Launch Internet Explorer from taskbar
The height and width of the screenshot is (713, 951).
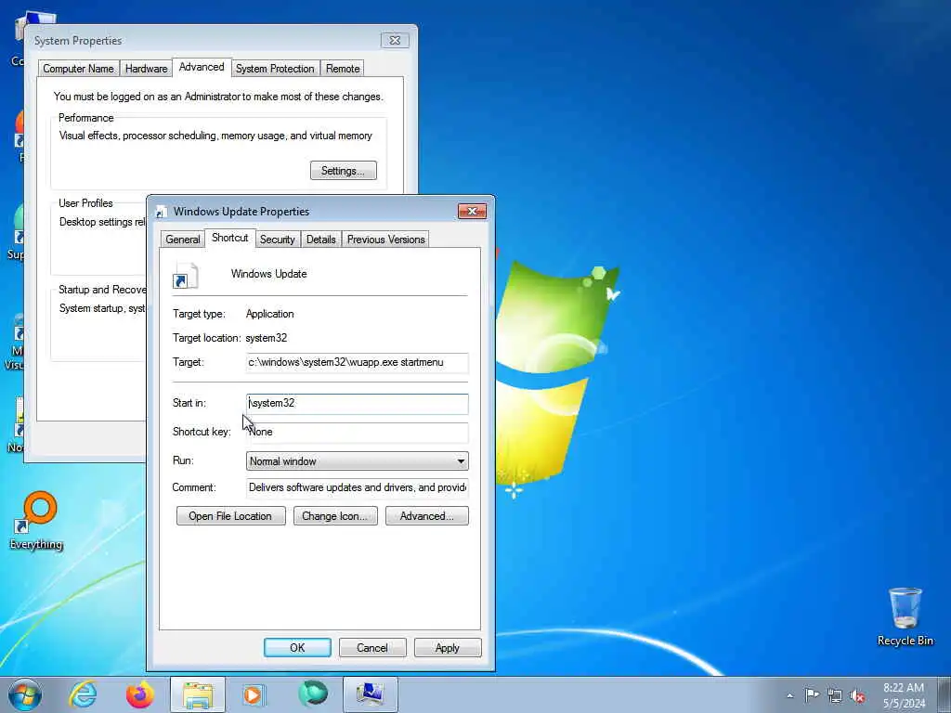[83, 694]
